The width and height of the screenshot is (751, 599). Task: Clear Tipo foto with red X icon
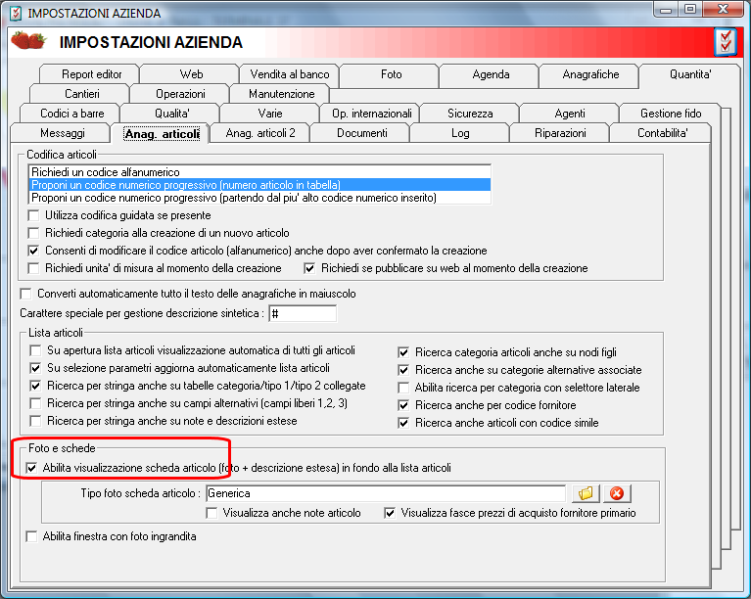coord(617,493)
